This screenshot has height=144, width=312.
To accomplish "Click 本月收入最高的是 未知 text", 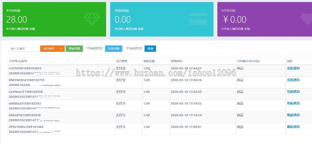I will (21, 29).
